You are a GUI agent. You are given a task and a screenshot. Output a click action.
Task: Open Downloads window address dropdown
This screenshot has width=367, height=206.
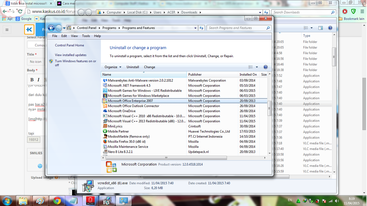260,13
